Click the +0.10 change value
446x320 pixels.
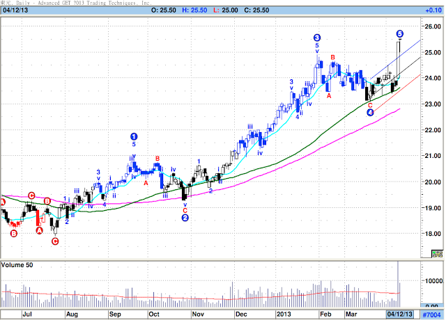tap(433, 10)
